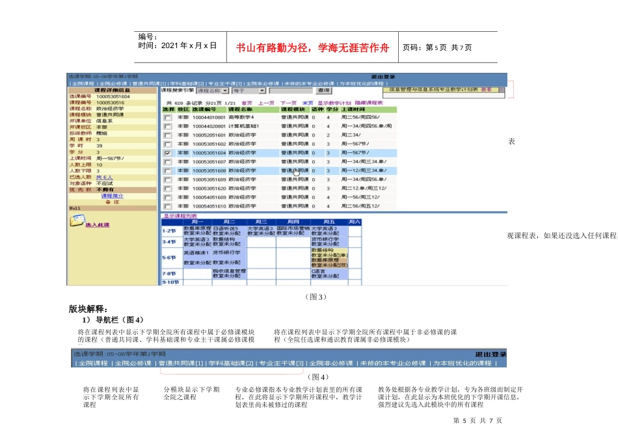Click 高等数学4 course name cell
Viewport: 618px width, 437px height.
coord(241,118)
